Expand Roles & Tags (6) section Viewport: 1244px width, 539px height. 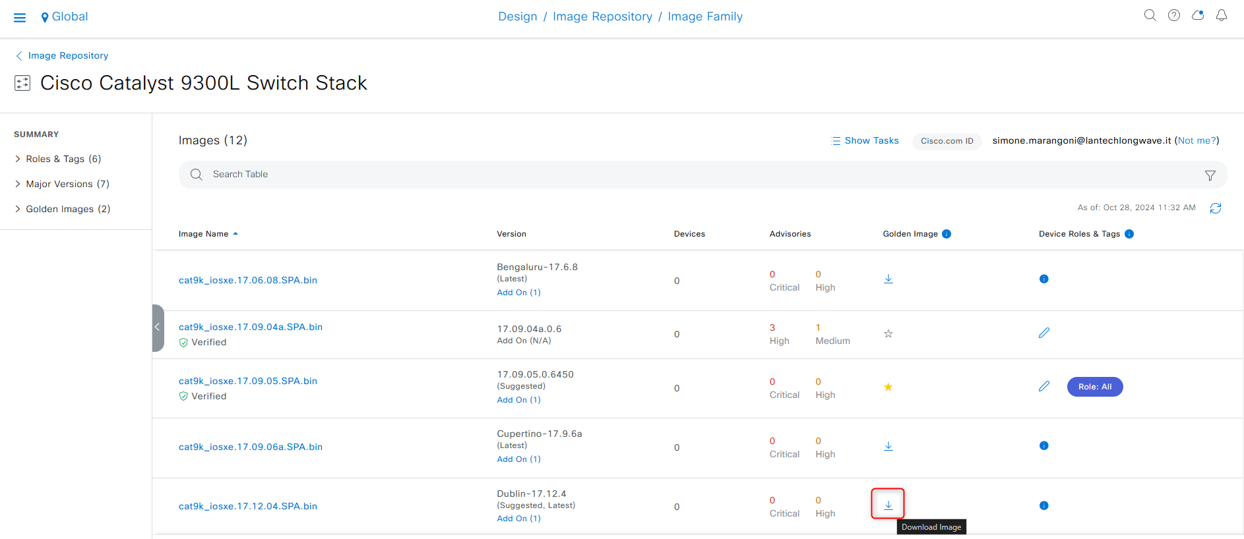pyautogui.click(x=57, y=159)
